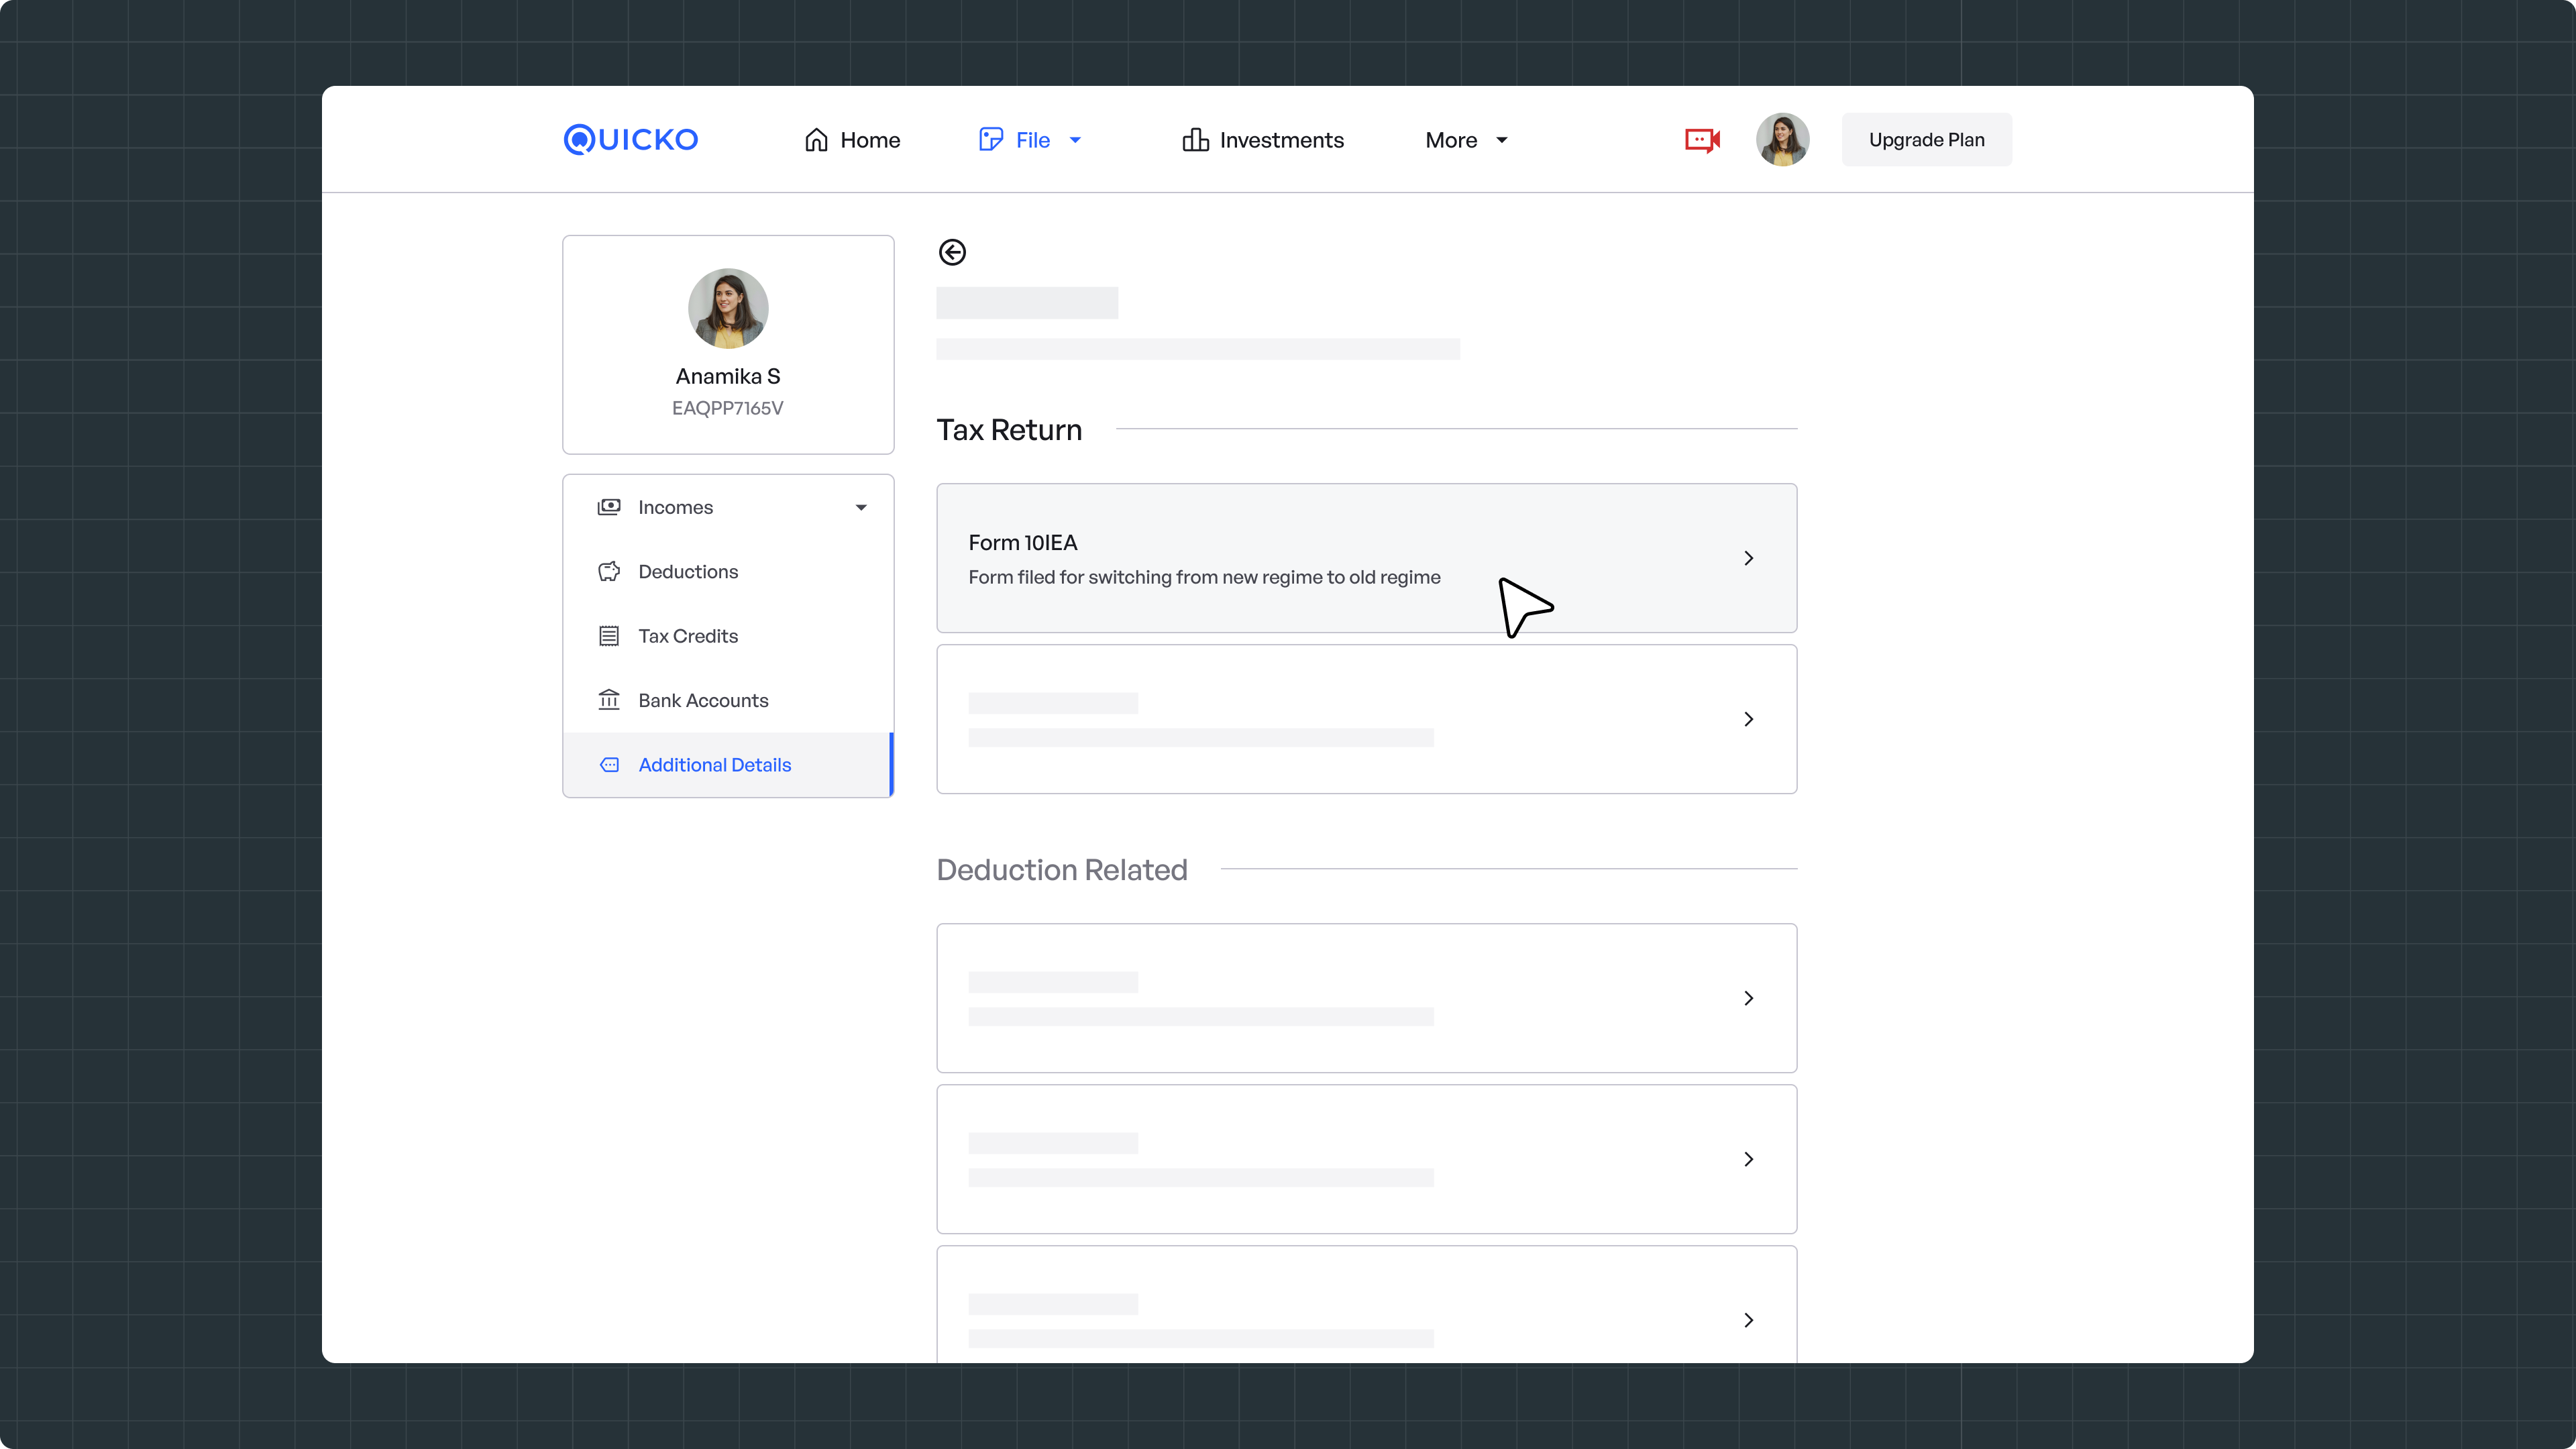Click the Quicko logo

(x=631, y=139)
